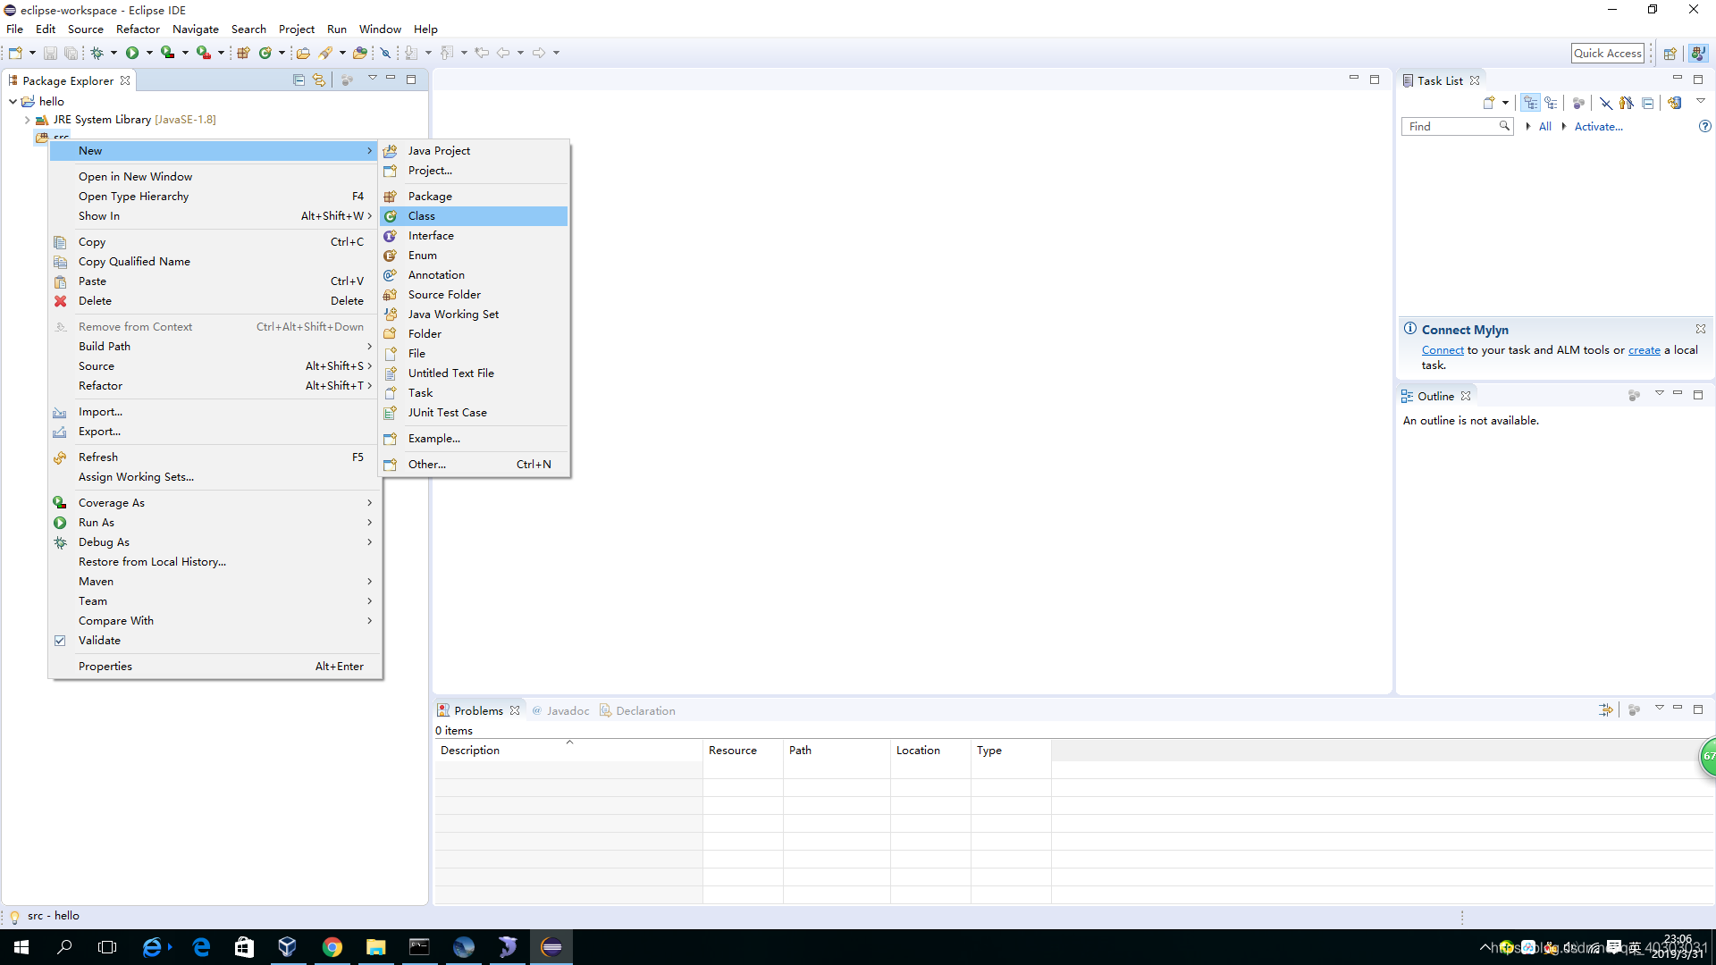Toggle the Validate checkbox in context menu
This screenshot has width=1716, height=965.
(60, 641)
